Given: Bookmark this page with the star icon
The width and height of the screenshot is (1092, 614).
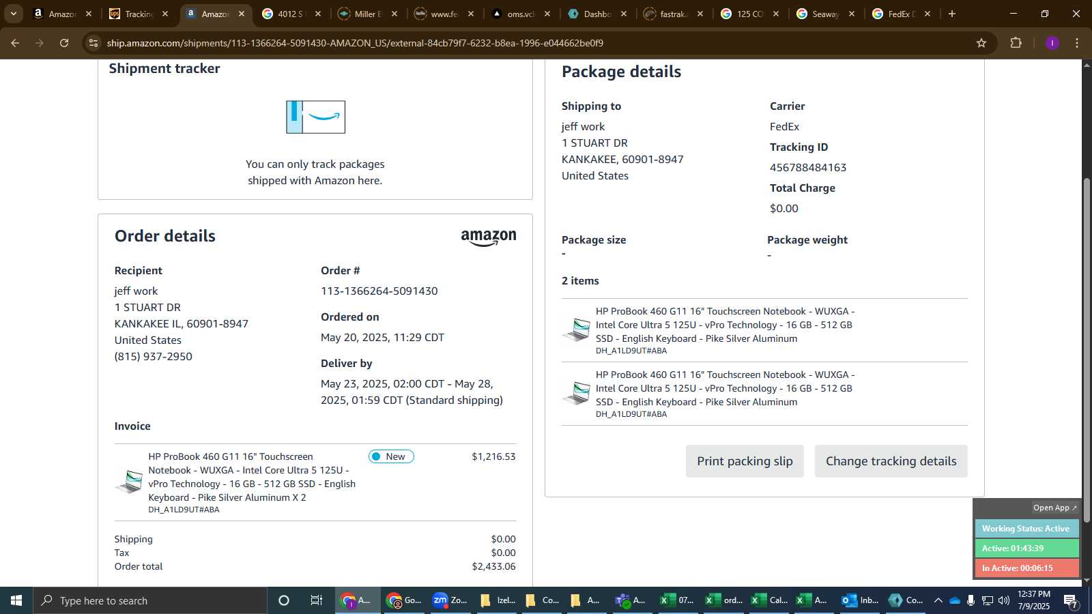Looking at the screenshot, I should (x=981, y=43).
